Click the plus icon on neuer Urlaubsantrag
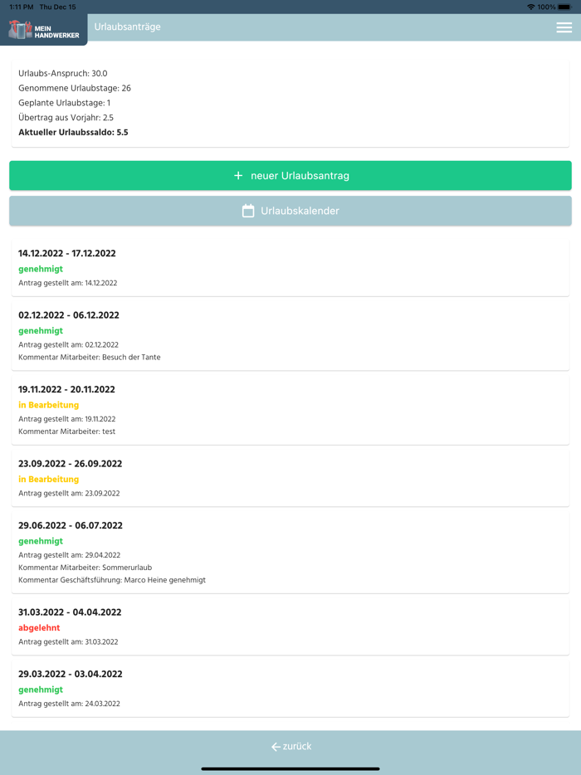 tap(238, 175)
